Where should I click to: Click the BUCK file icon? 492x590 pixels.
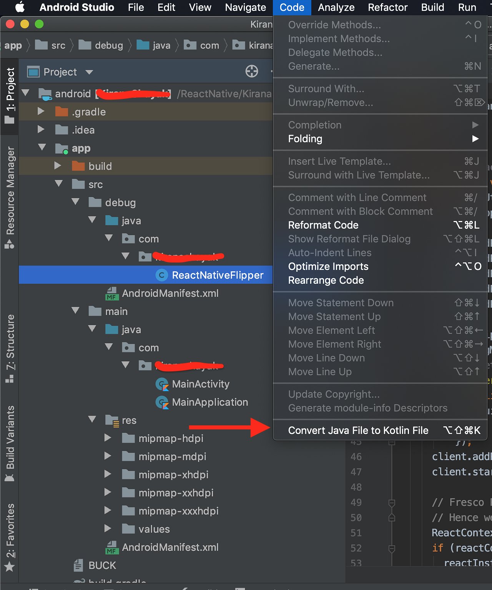(79, 565)
